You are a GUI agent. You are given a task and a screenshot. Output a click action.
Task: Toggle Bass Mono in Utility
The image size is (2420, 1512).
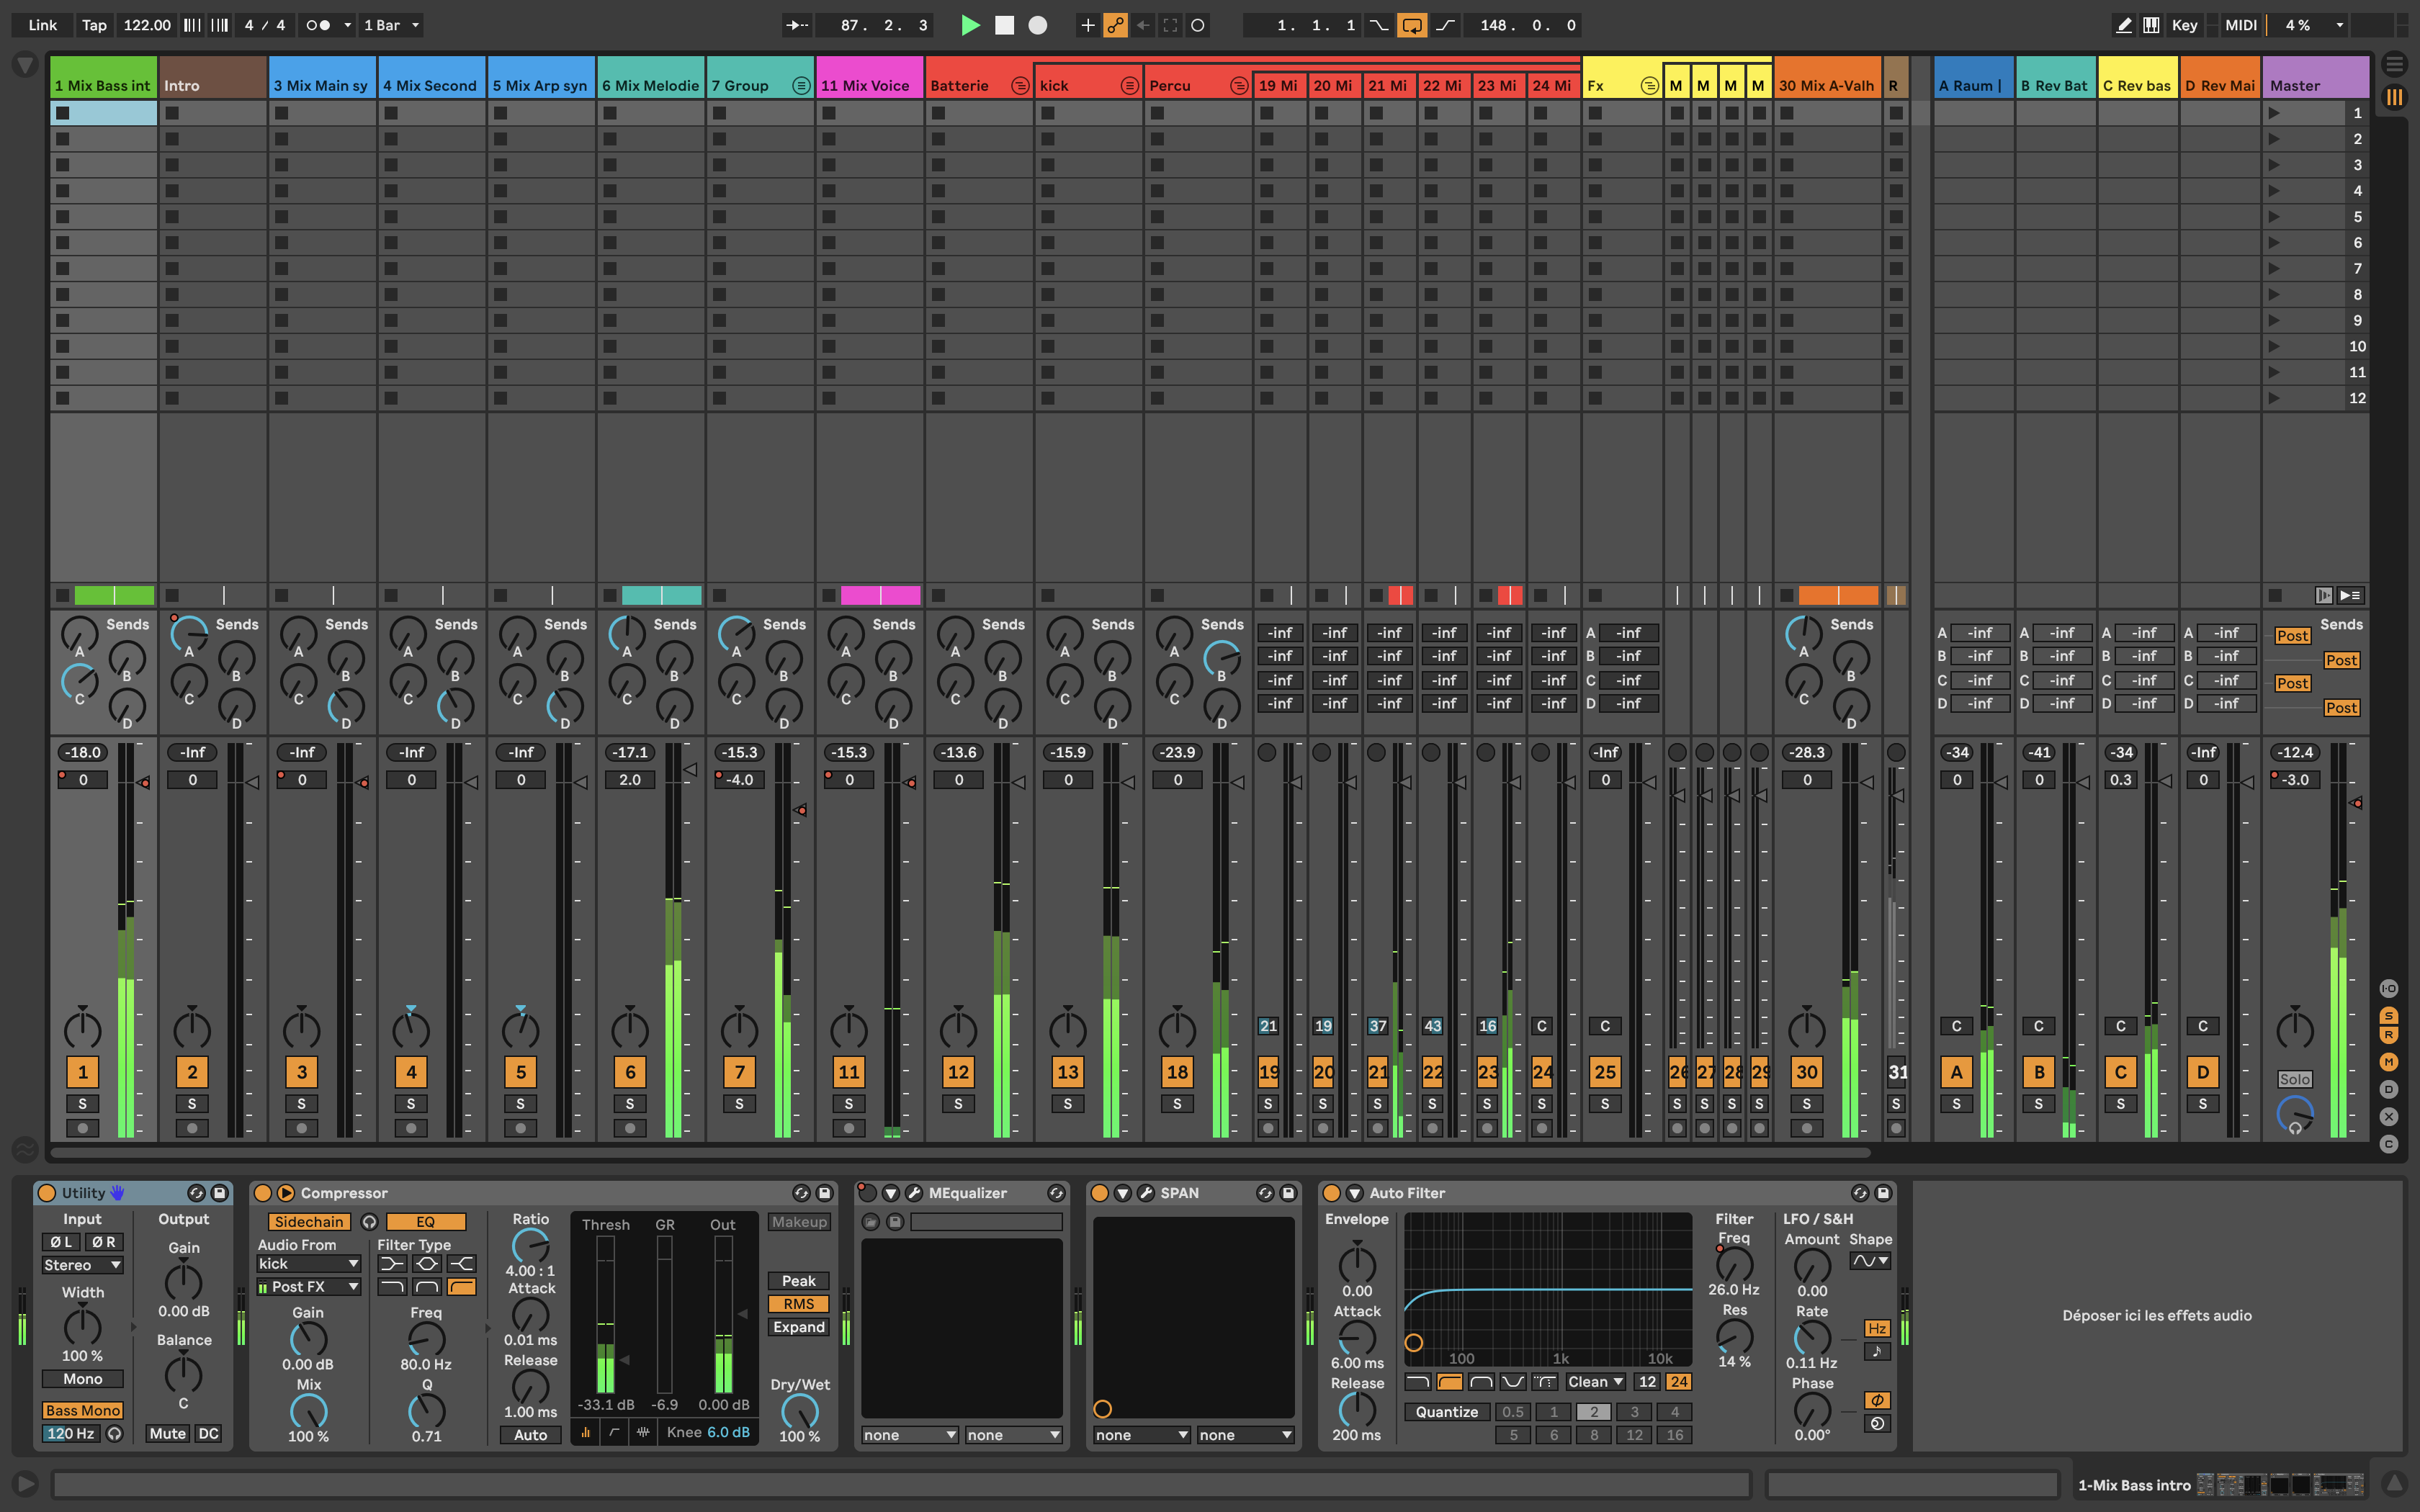click(x=82, y=1410)
